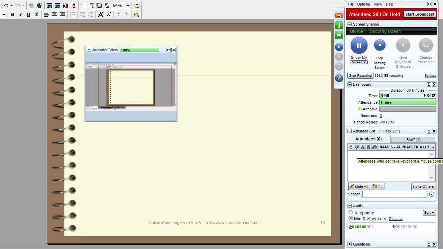Collapse the Screen Sharing pane
Viewport: 443px width, 249px height.
coord(350,24)
